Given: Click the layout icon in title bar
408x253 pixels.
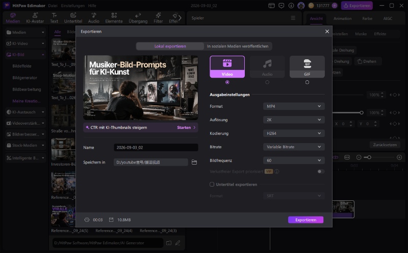Looking at the screenshot, I should click(271, 6).
